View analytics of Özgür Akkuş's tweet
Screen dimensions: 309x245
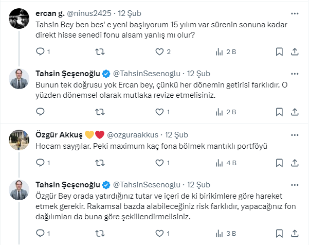[220, 164]
